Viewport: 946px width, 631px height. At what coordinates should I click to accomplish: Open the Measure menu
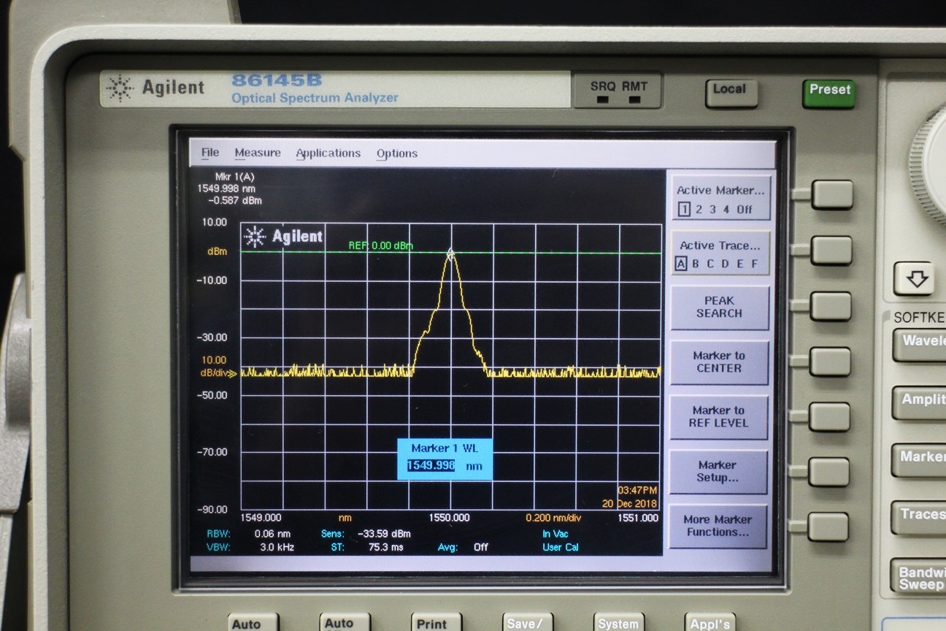[258, 153]
